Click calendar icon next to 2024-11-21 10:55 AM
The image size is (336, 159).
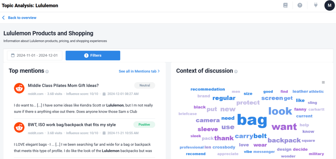coord(104,133)
